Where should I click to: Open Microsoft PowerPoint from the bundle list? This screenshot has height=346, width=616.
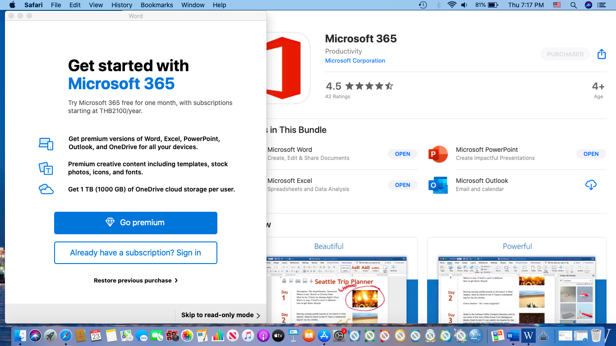click(591, 154)
